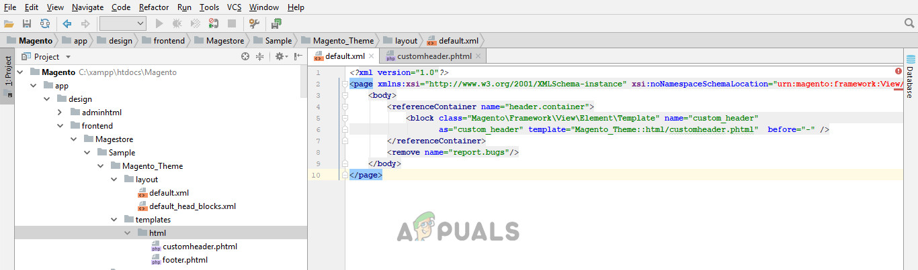Click the Save All toolbar icon

point(27,23)
